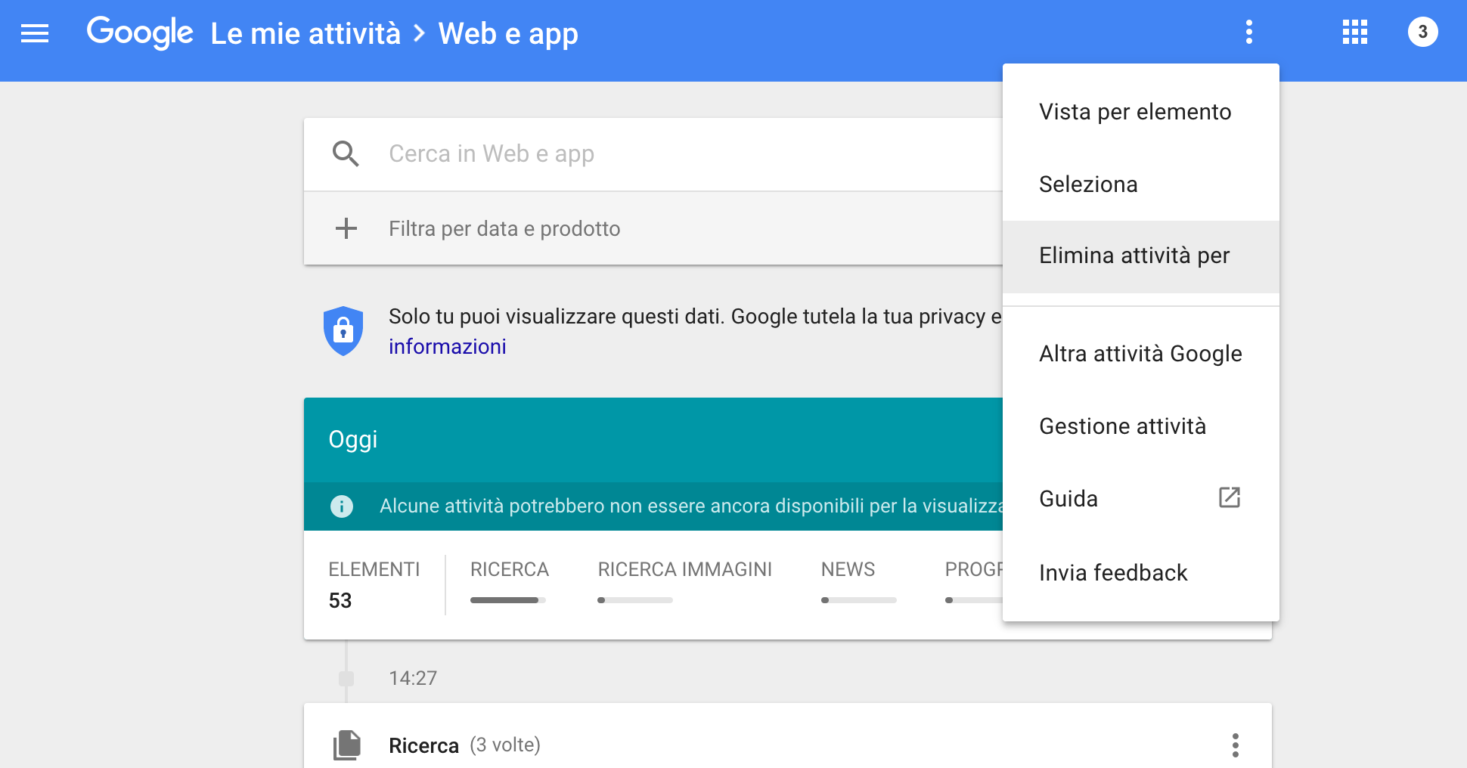Image resolution: width=1467 pixels, height=768 pixels.
Task: Click the Oggi section header
Action: coord(653,440)
